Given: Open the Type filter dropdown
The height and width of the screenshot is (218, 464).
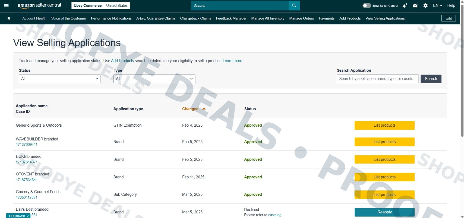Looking at the screenshot, I should [154, 79].
